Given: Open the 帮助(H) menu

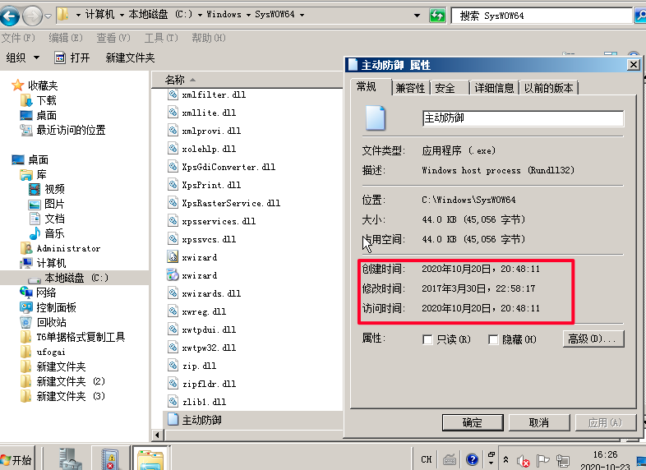Looking at the screenshot, I should (209, 38).
